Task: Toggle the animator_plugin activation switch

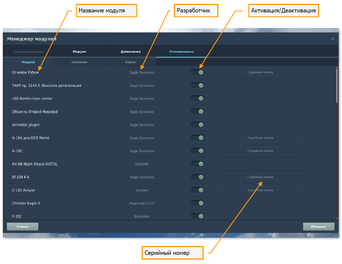Action: pyautogui.click(x=198, y=125)
